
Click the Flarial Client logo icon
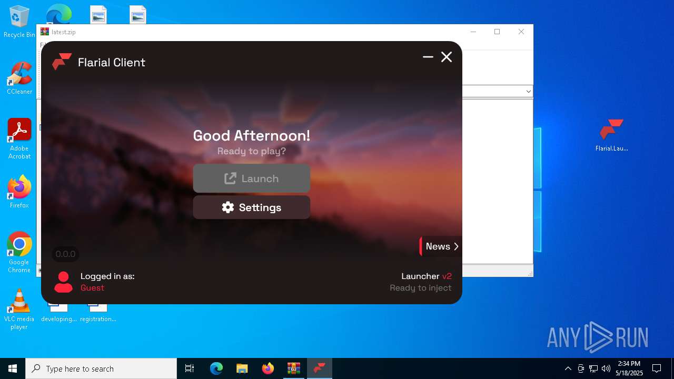point(62,62)
